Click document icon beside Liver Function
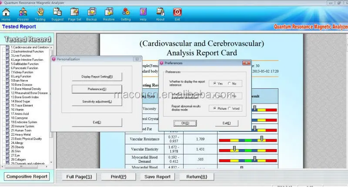The width and height of the screenshot is (348, 187). 7,56
